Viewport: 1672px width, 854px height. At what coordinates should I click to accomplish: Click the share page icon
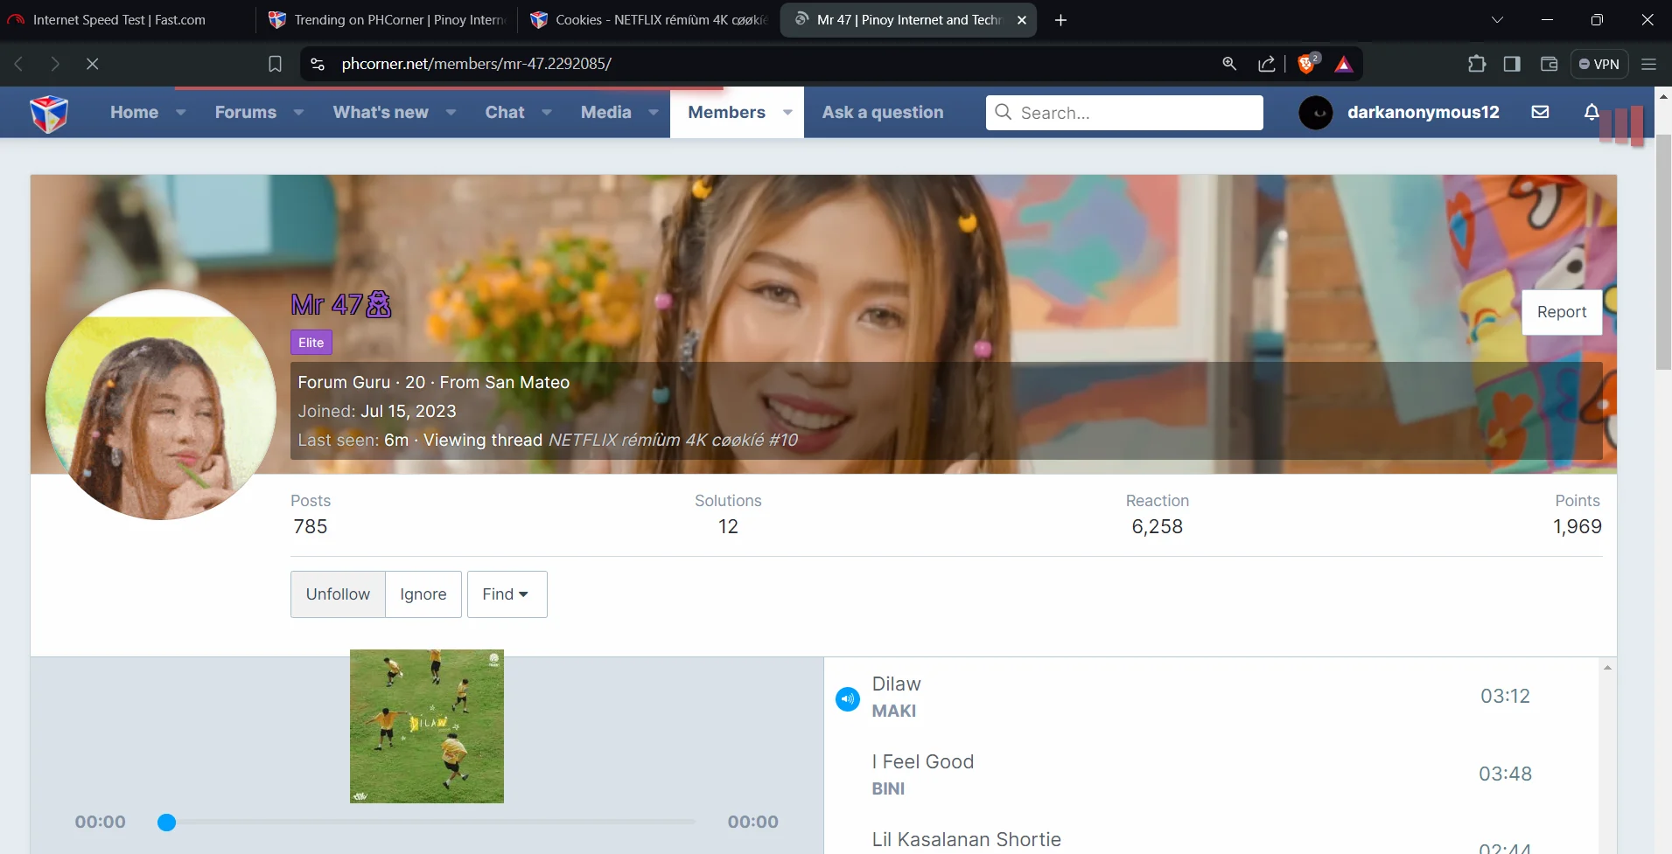point(1266,64)
